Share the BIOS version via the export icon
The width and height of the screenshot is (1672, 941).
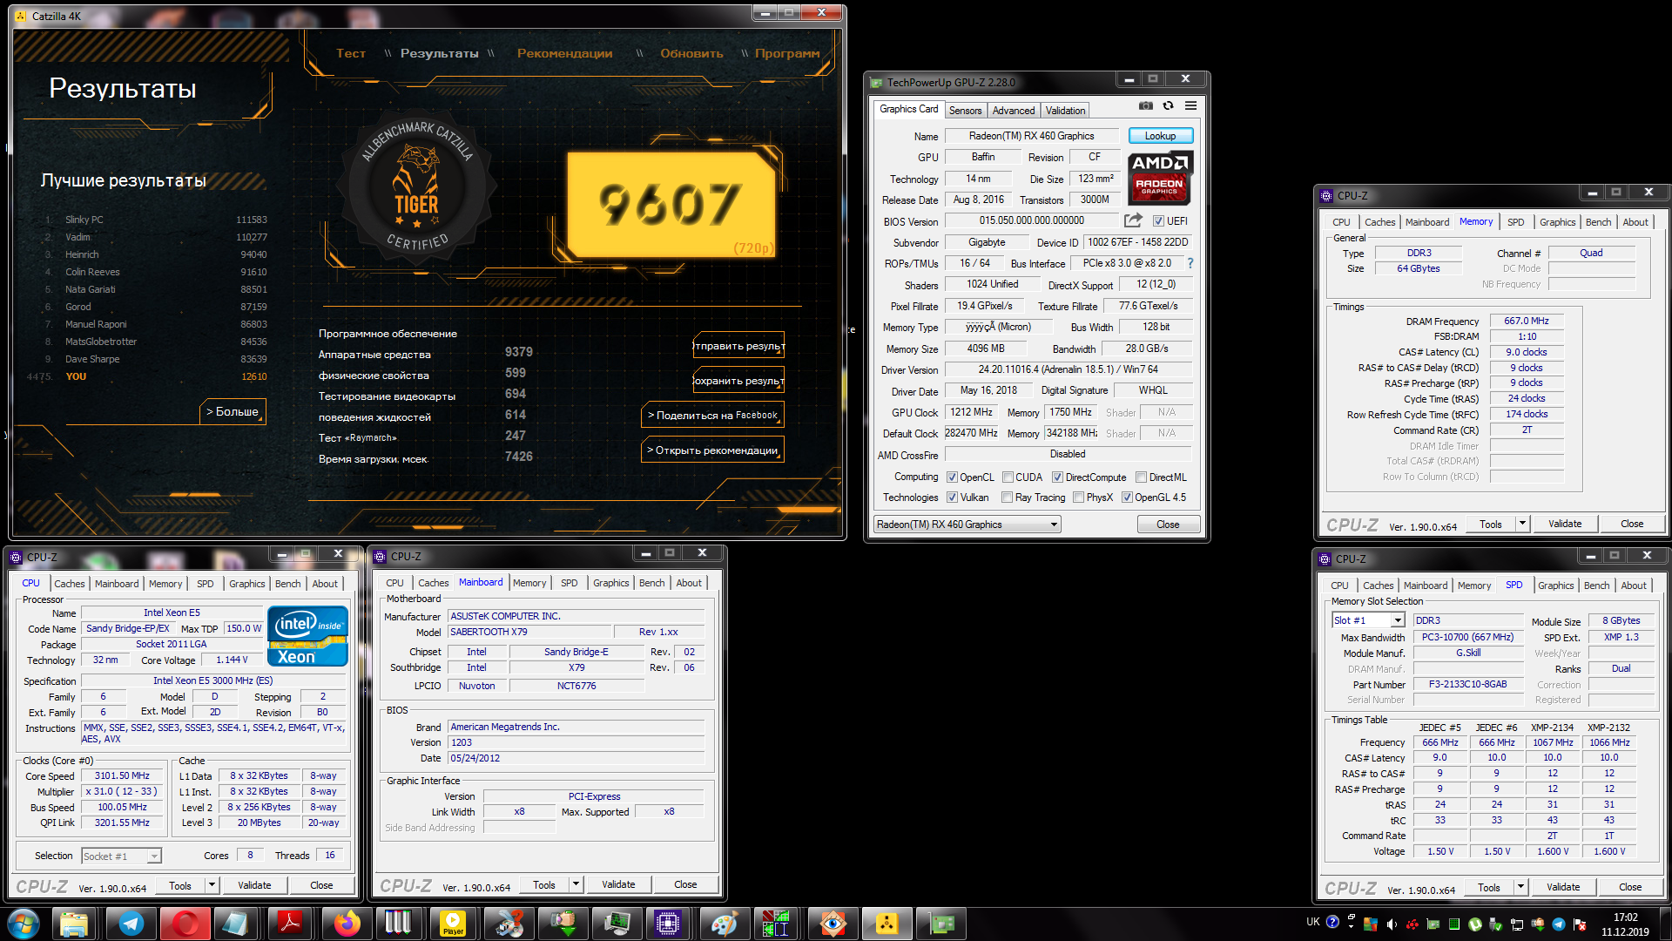click(1133, 220)
